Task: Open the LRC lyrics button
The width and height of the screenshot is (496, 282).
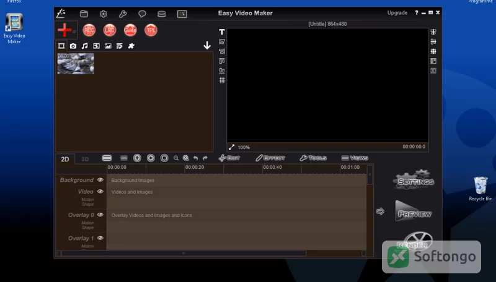Action: (110, 30)
